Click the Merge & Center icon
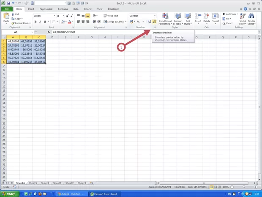This screenshot has width=262, height=197. [114, 22]
